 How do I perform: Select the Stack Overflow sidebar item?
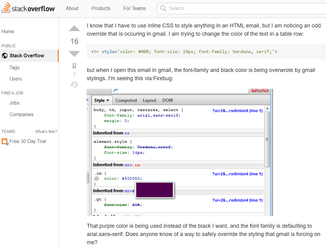click(27, 55)
